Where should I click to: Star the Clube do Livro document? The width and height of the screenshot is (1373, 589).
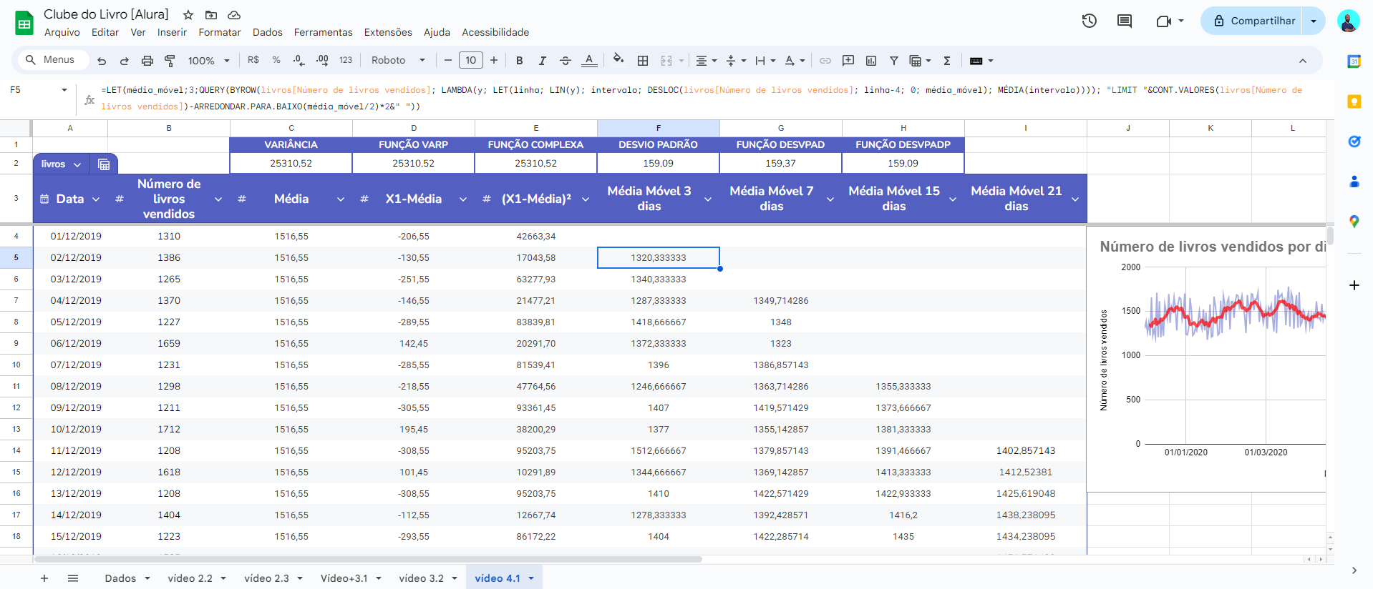tap(188, 15)
